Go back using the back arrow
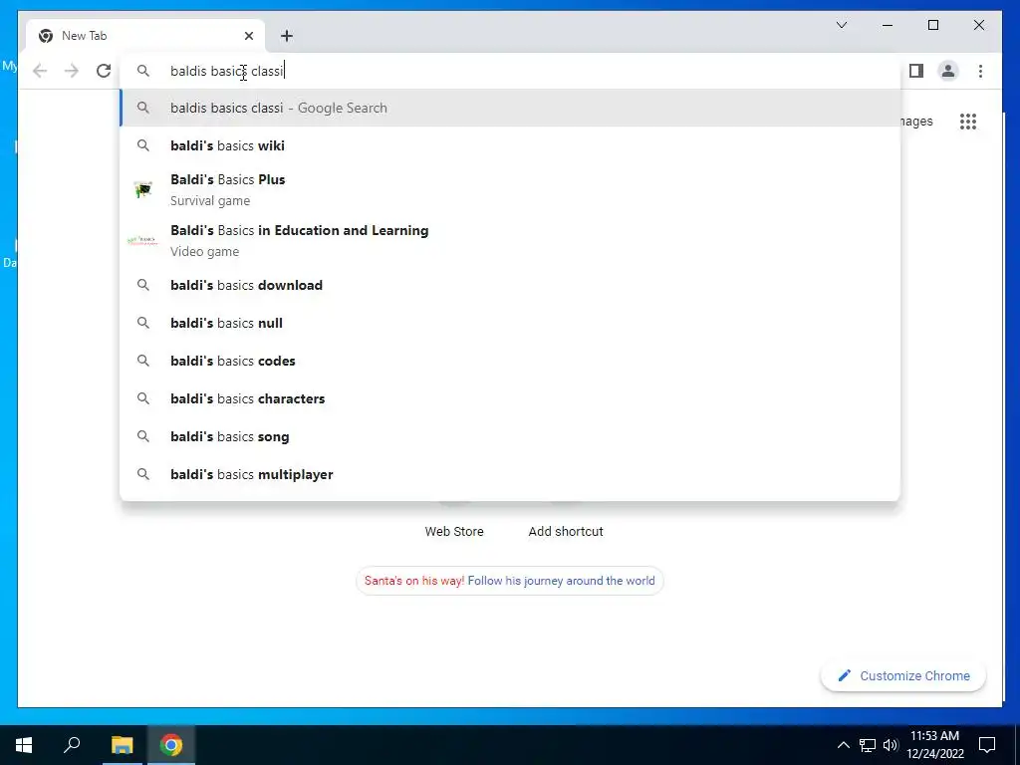Viewport: 1020px width, 765px height. point(40,71)
